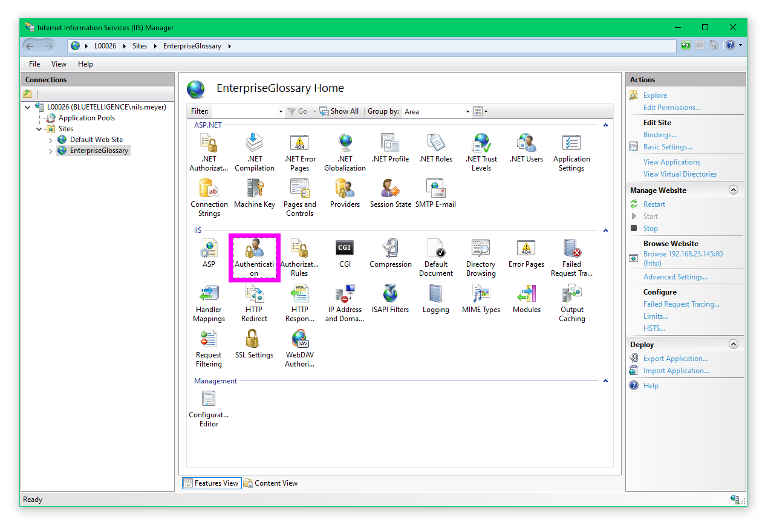
Task: Open the Directory Browsing feature
Action: click(x=481, y=257)
